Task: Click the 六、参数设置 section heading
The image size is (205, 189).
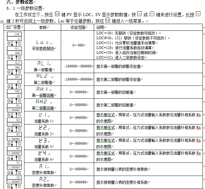Action: click(x=20, y=2)
